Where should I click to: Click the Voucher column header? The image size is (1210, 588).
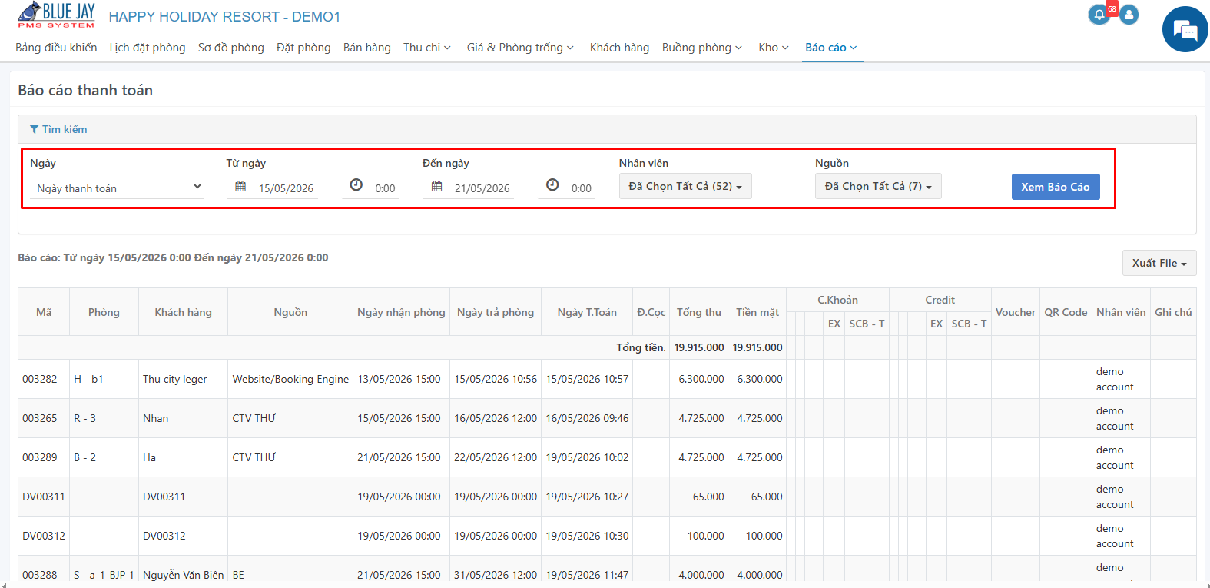1016,312
